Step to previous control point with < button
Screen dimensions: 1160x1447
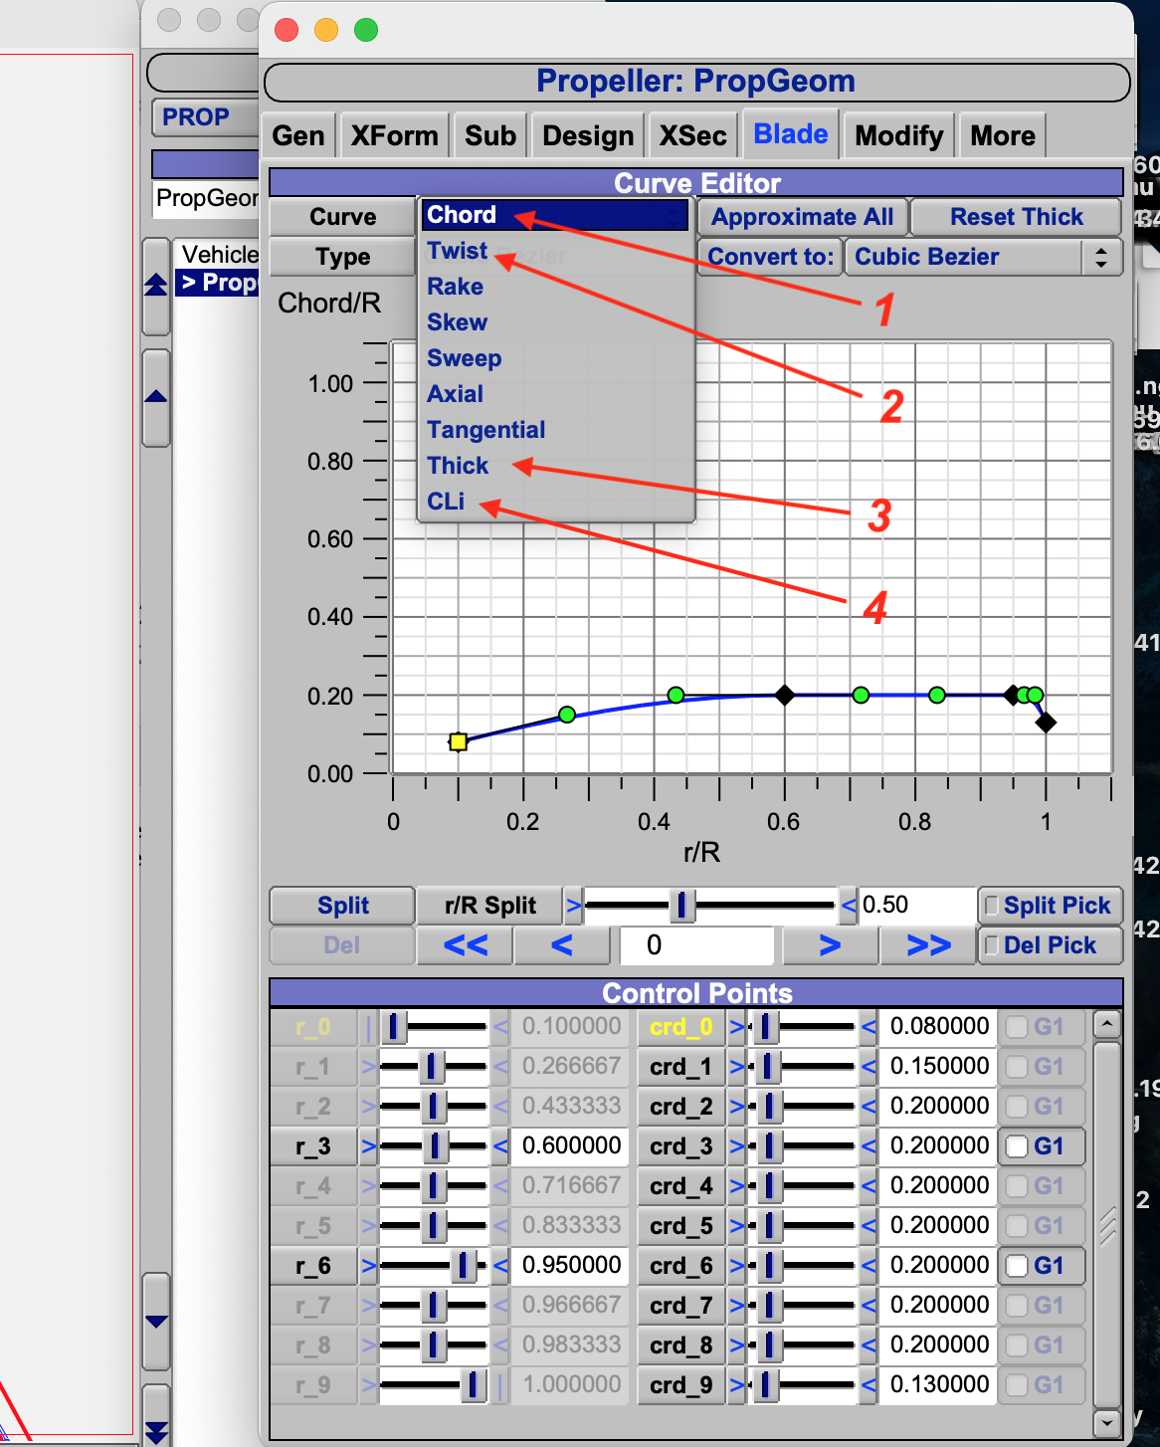[x=562, y=945]
